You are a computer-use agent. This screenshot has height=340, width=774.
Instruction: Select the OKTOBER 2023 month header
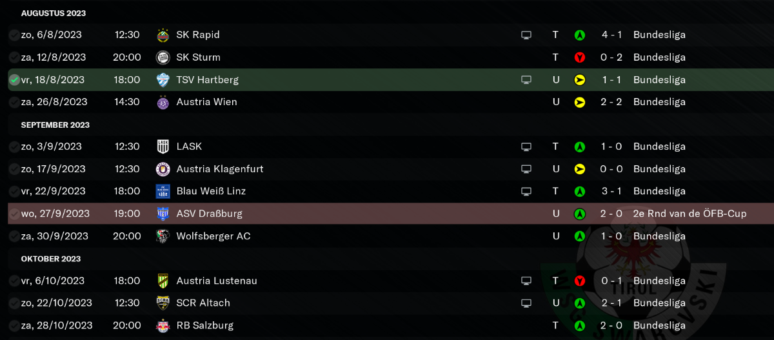pos(51,259)
